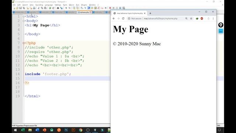
Task: Open a new Chrome tab with plus button
Action: pyautogui.click(x=150, y=13)
